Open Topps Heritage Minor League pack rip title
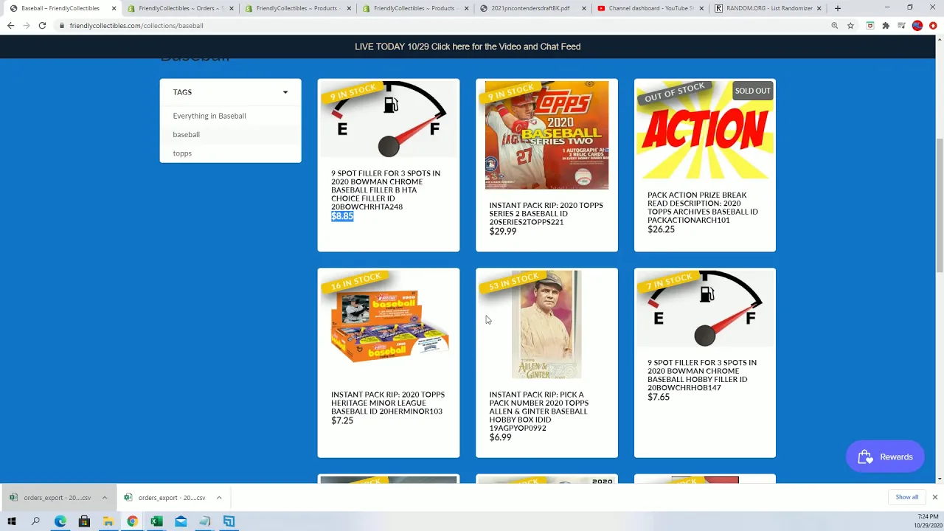This screenshot has width=944, height=531. [x=388, y=403]
